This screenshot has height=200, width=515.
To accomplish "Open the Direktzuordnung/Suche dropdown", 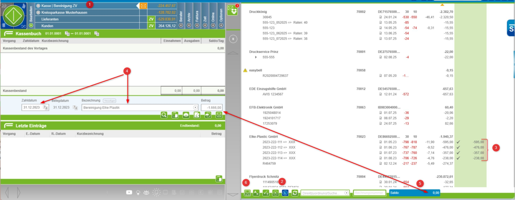I will (x=346, y=193).
